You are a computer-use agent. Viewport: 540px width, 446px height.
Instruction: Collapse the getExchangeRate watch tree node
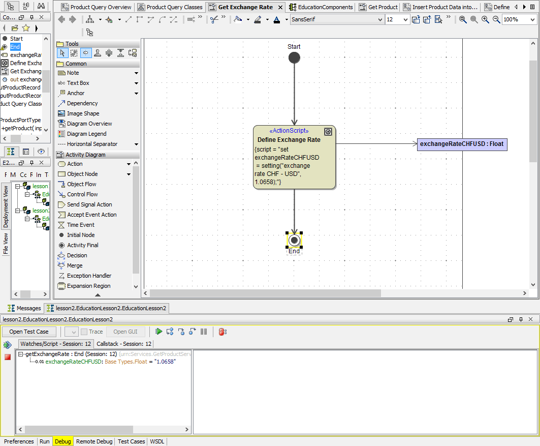(x=21, y=354)
